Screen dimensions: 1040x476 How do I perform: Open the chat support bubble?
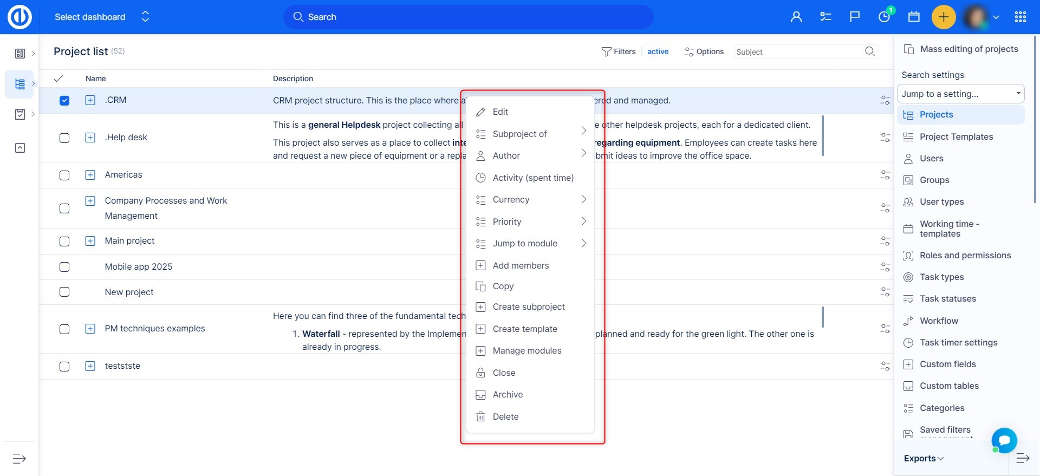point(1004,440)
